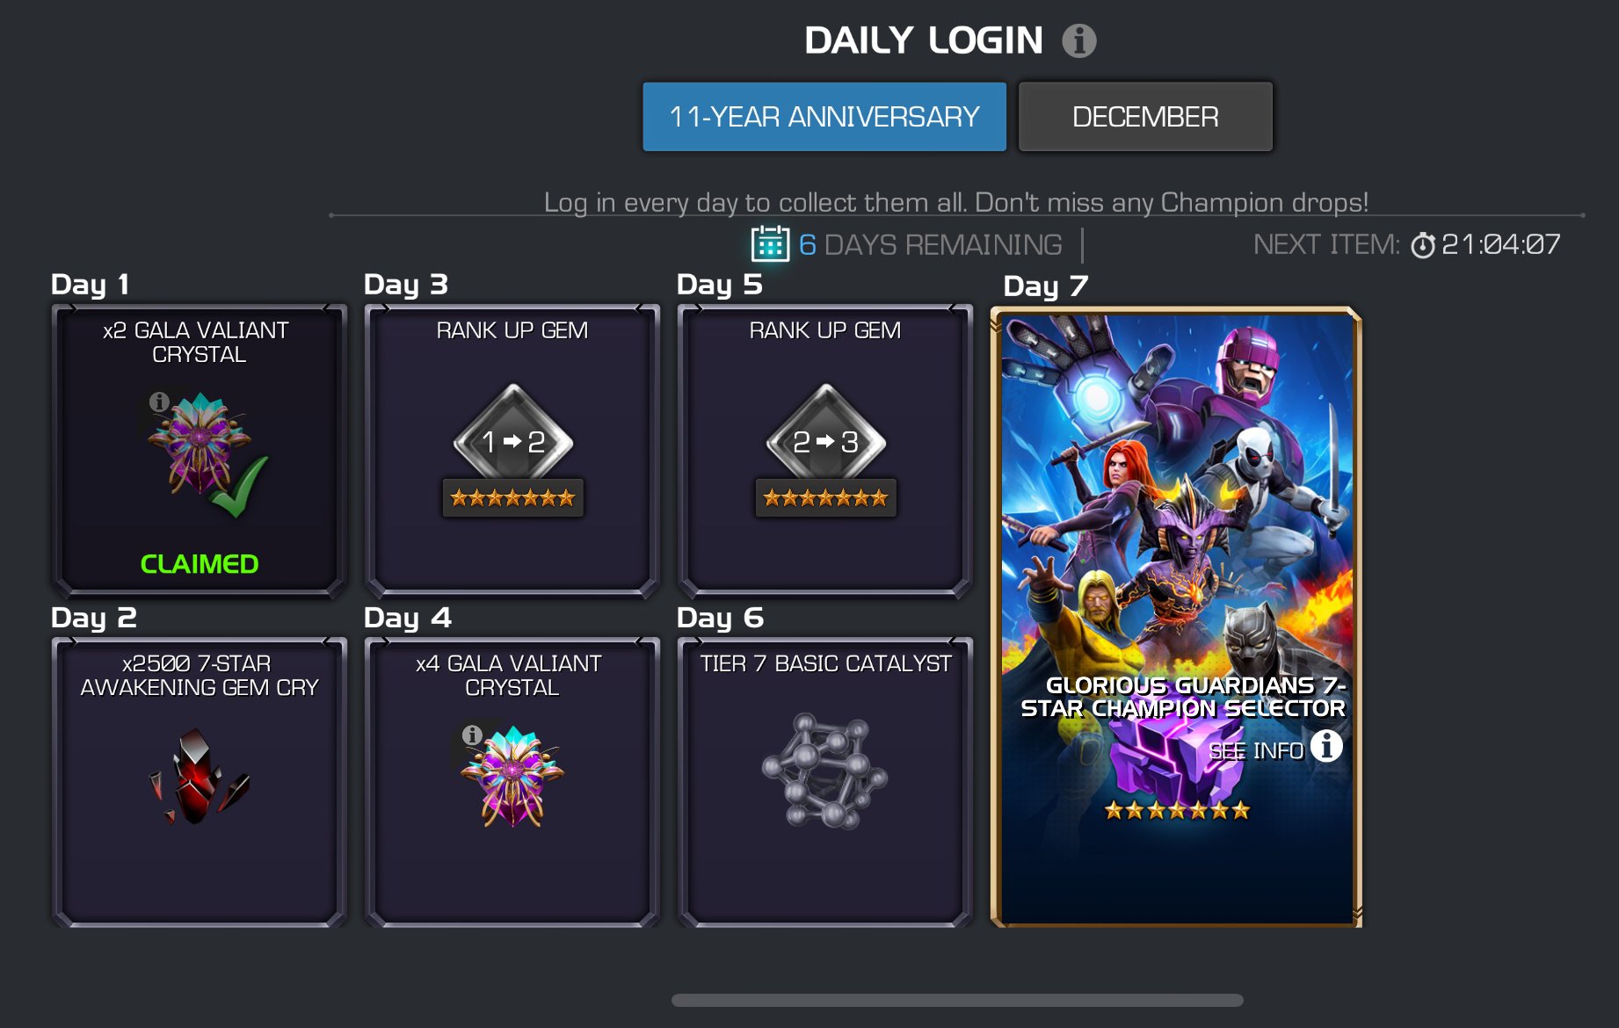Click the next item timer clock icon
Image resolution: width=1619 pixels, height=1028 pixels.
[1422, 245]
